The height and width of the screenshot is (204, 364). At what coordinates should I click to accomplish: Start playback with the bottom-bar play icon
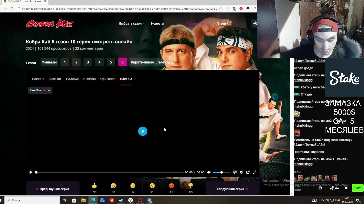tap(31, 172)
